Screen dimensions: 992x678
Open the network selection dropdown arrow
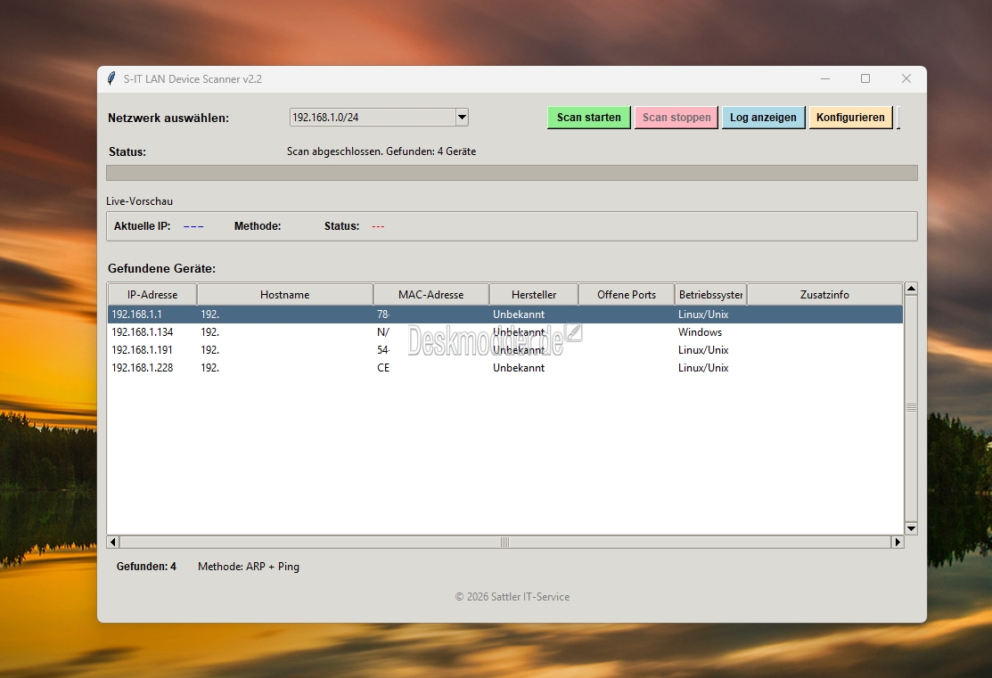pos(462,117)
